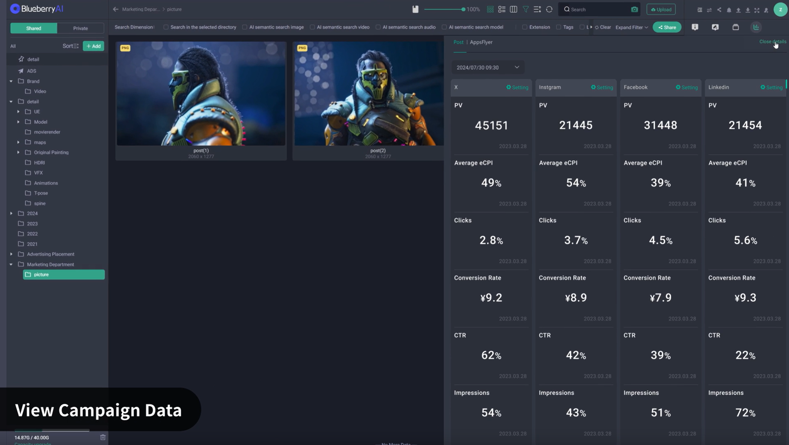Open Setting for Instgram platform
The image size is (789, 445).
tap(602, 87)
